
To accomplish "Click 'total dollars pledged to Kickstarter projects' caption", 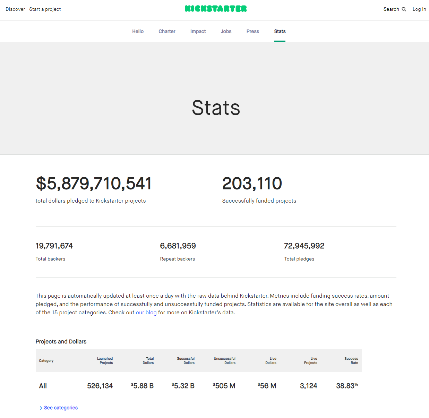I will 91,201.
